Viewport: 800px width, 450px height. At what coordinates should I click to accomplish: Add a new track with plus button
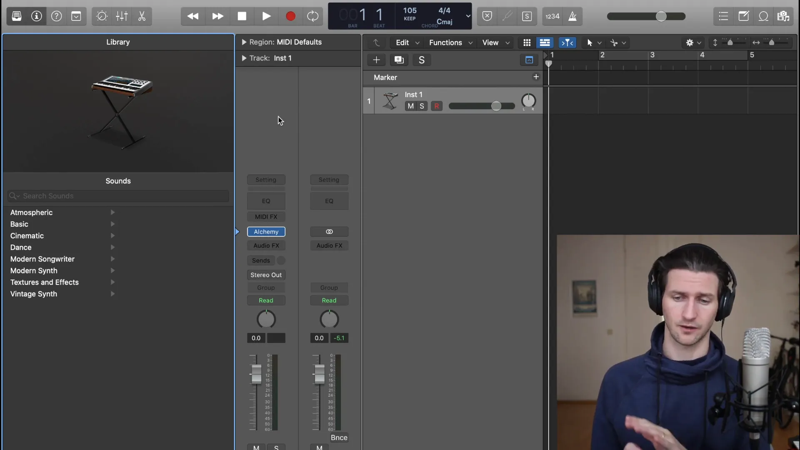[x=376, y=60]
